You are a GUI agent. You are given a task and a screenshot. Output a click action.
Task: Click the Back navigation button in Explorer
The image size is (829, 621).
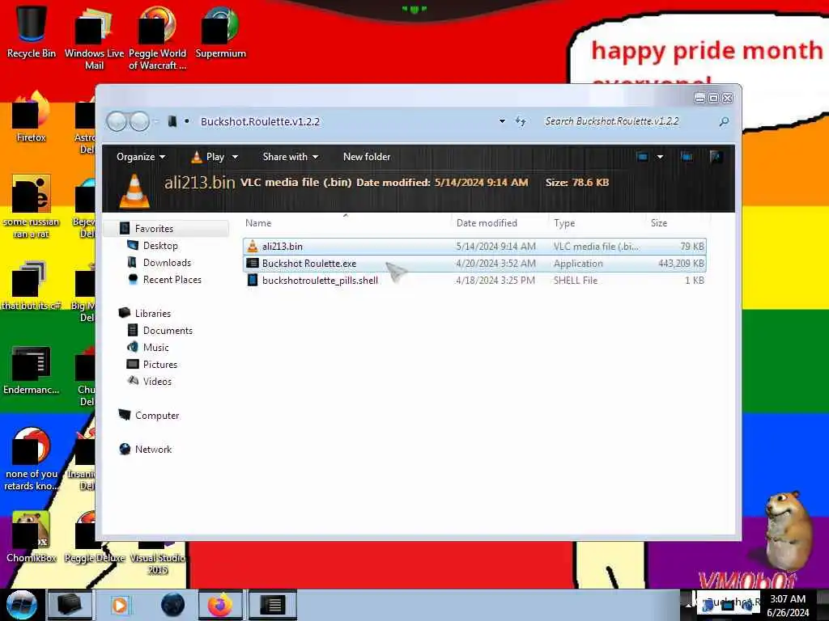coord(117,121)
